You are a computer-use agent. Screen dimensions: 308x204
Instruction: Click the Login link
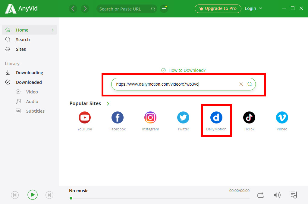(x=250, y=8)
